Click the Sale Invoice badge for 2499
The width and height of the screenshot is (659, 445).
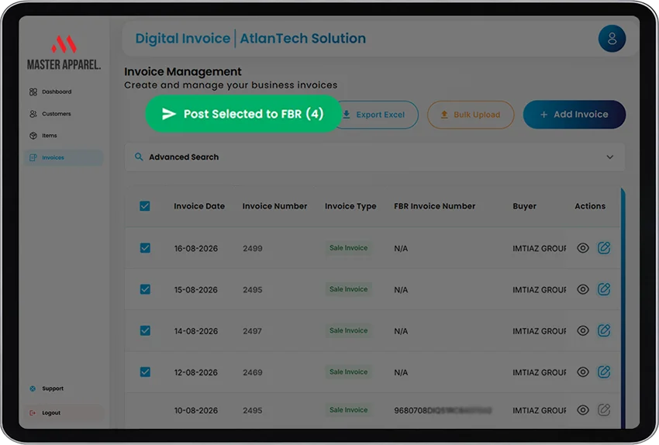click(348, 248)
